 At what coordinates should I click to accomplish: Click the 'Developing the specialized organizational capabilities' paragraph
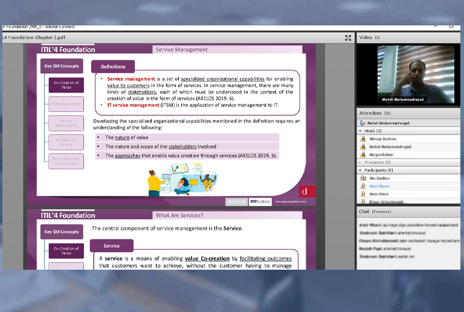(x=197, y=125)
